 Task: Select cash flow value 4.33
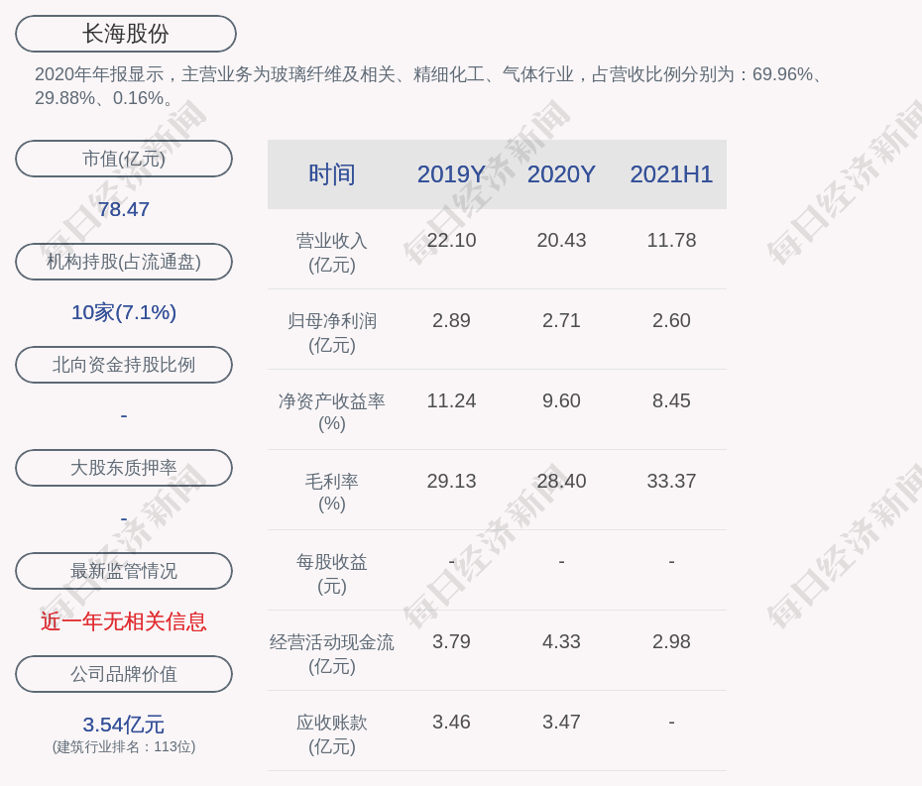561,641
